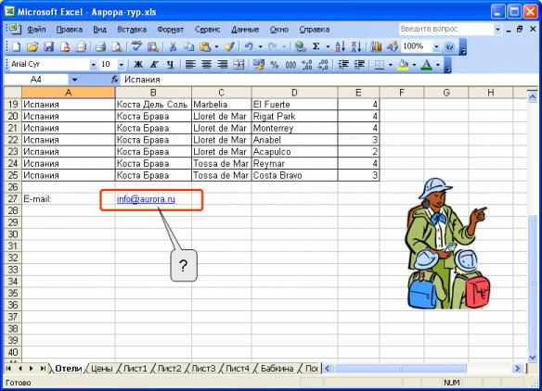Screen dimensions: 542x391
Task: Open the 100% zoom dropdown
Action: (436, 46)
